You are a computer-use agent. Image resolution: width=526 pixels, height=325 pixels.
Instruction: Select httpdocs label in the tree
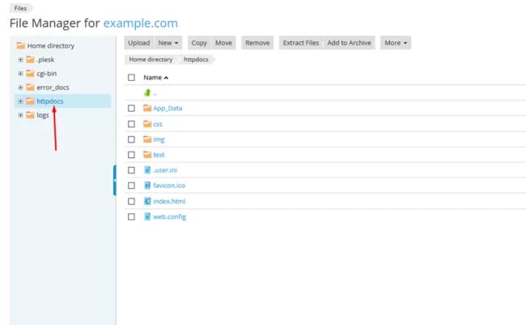tap(50, 101)
